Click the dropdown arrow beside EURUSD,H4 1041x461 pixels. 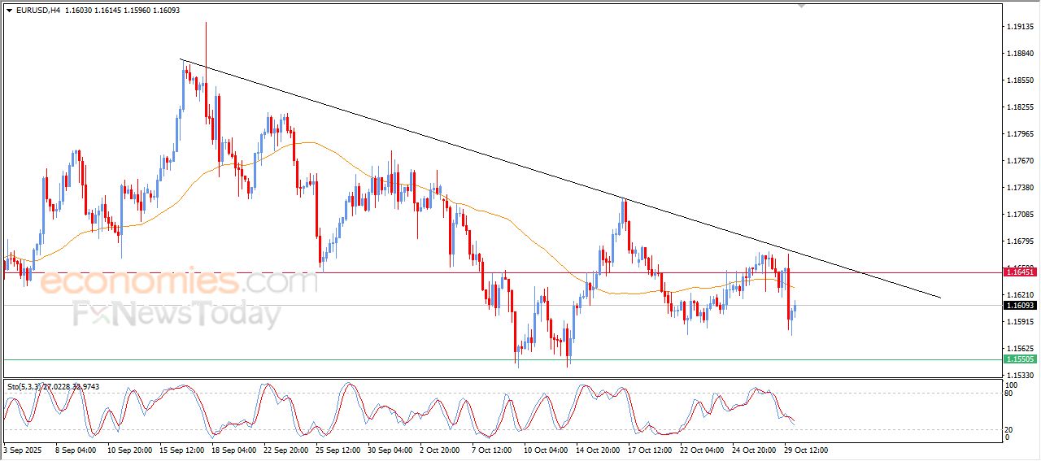coord(9,11)
